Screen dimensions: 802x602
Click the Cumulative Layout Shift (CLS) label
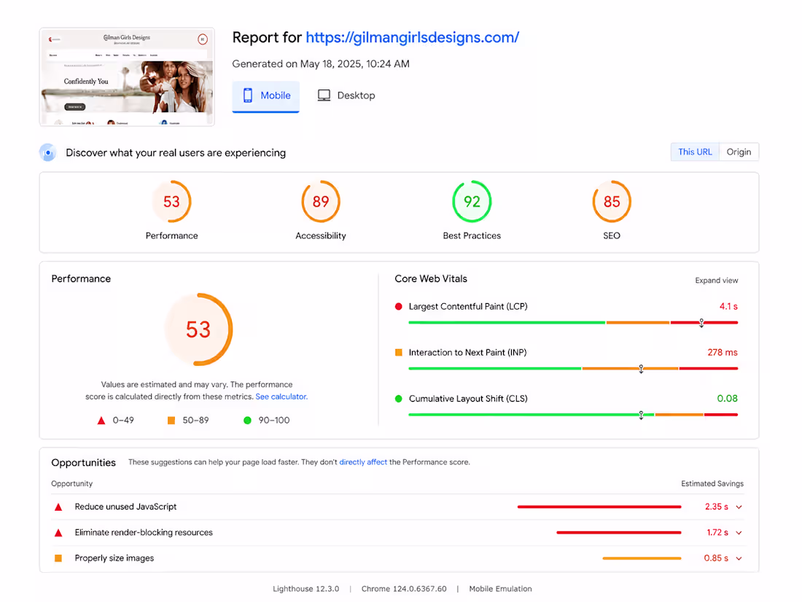(468, 399)
